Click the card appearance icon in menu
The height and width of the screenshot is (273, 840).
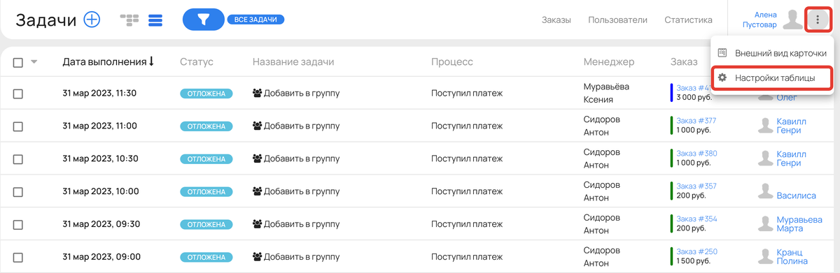click(x=722, y=53)
